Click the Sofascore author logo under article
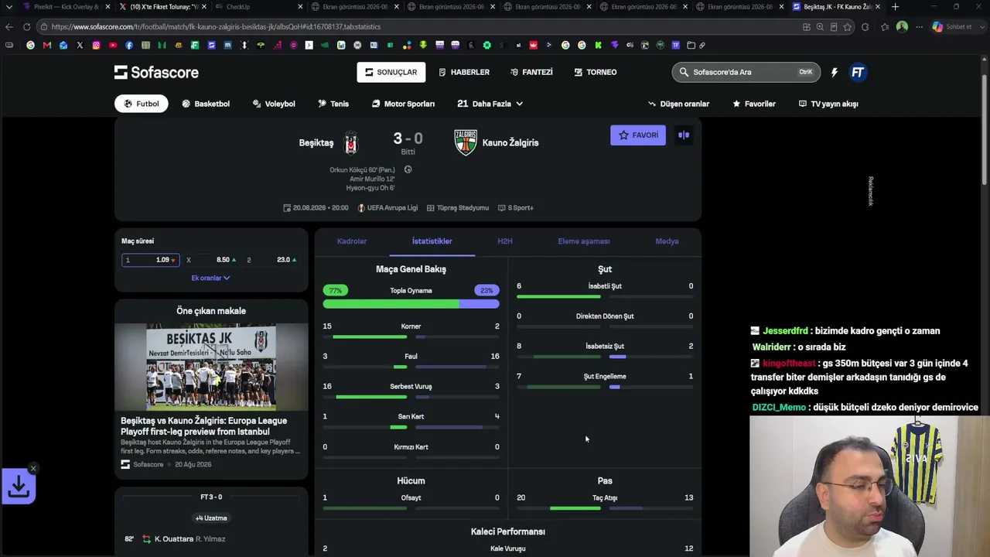 pos(125,464)
